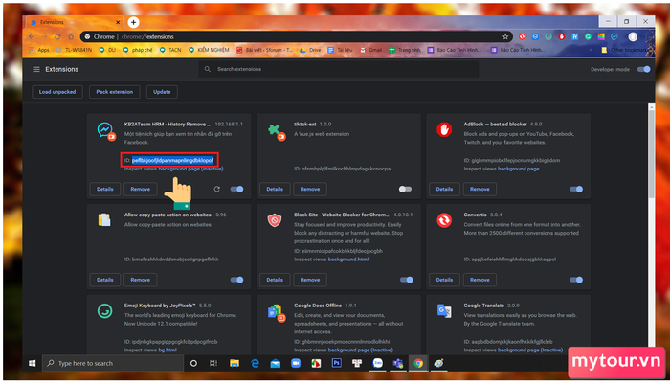Open the Apps bookmark
This screenshot has width=670, height=385.
click(x=39, y=50)
